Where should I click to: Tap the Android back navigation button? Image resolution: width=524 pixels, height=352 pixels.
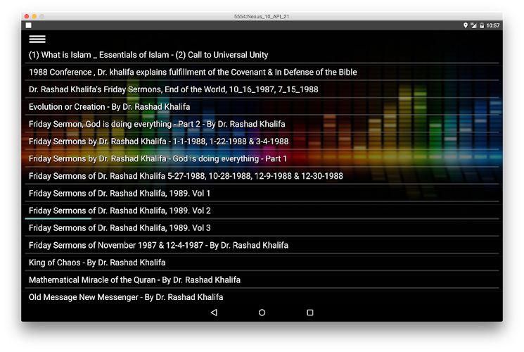[x=214, y=313]
